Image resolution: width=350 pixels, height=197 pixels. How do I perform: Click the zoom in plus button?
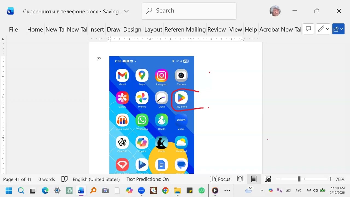click(330, 179)
